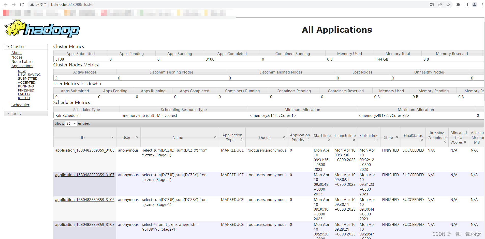Toggle the browser side panel icon
This screenshot has width=485, height=239.
coord(466,5)
